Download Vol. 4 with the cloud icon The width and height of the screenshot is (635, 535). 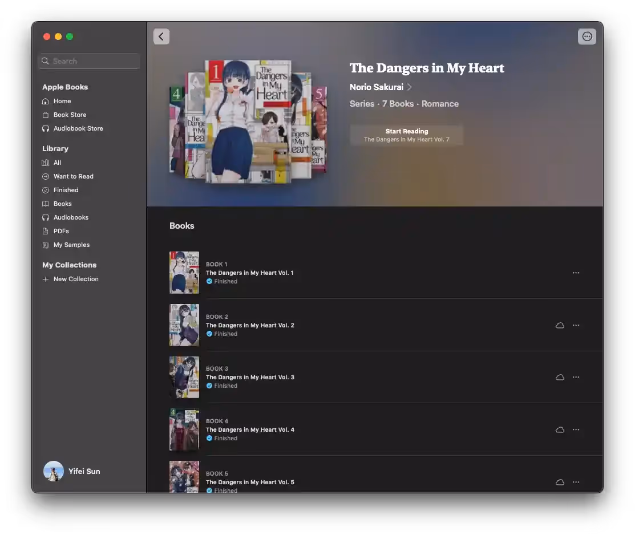coord(560,429)
